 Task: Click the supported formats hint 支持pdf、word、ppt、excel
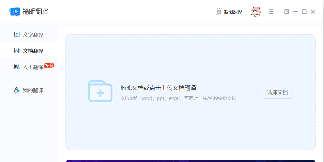click(x=178, y=99)
